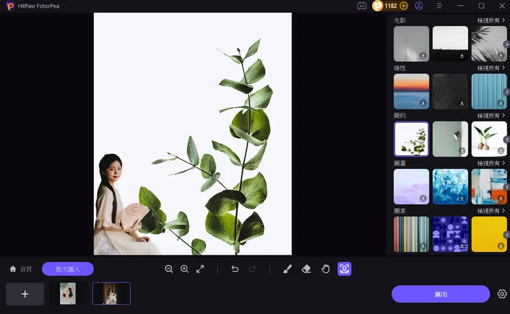This screenshot has width=510, height=314.
Task: Choose the blue abstract paint background
Action: point(451,186)
